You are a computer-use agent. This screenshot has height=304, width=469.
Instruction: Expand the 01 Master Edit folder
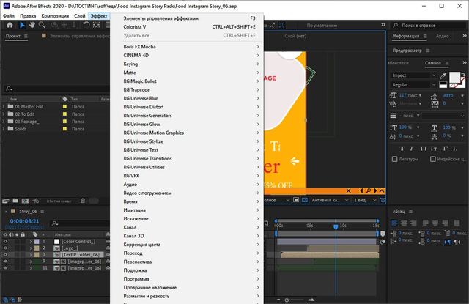point(5,106)
